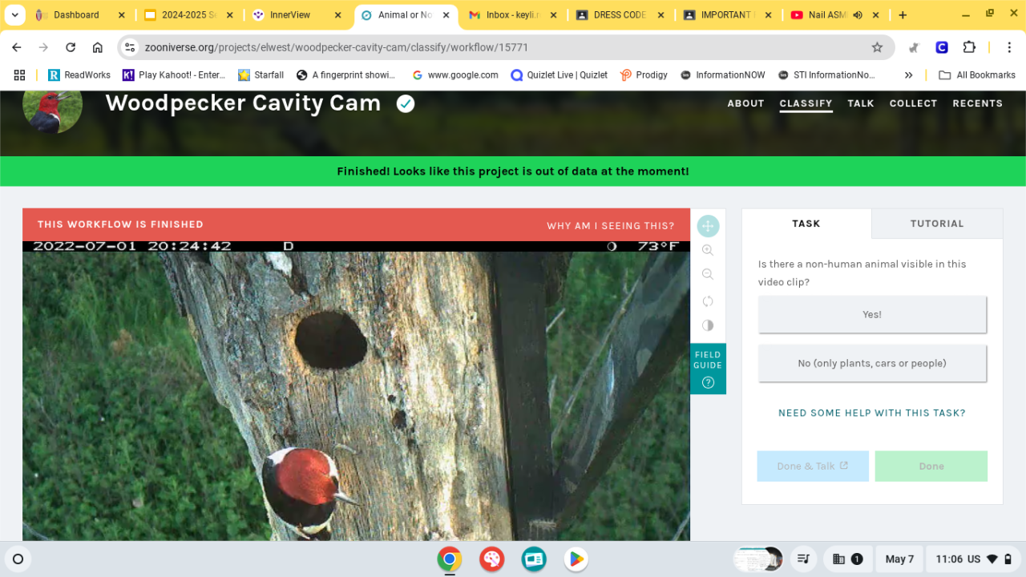This screenshot has height=577, width=1026.
Task: Answer Yes! to the animal question
Action: 872,314
